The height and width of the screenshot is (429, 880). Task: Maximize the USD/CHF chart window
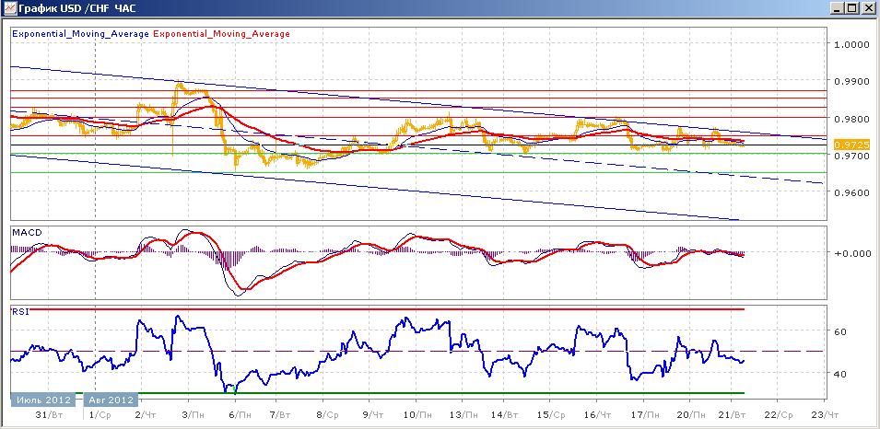[852, 8]
